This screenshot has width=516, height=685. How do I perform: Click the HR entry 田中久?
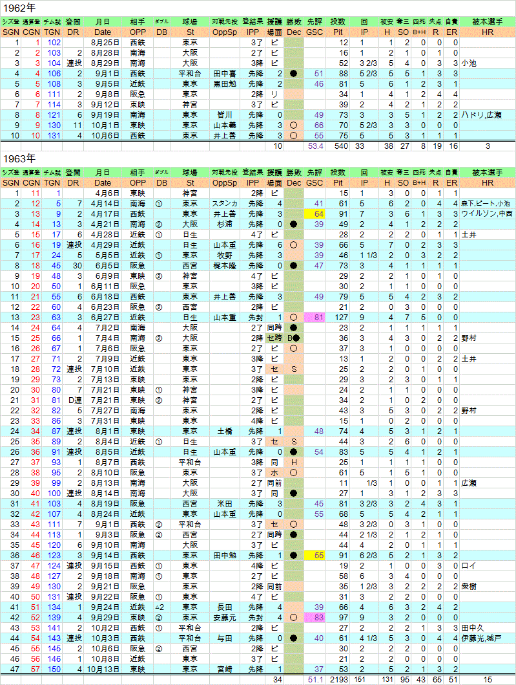click(473, 628)
